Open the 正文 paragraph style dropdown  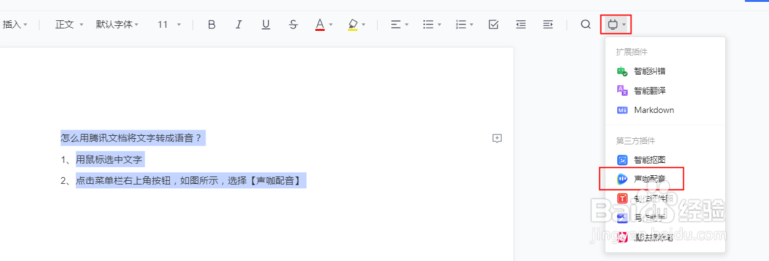point(69,25)
